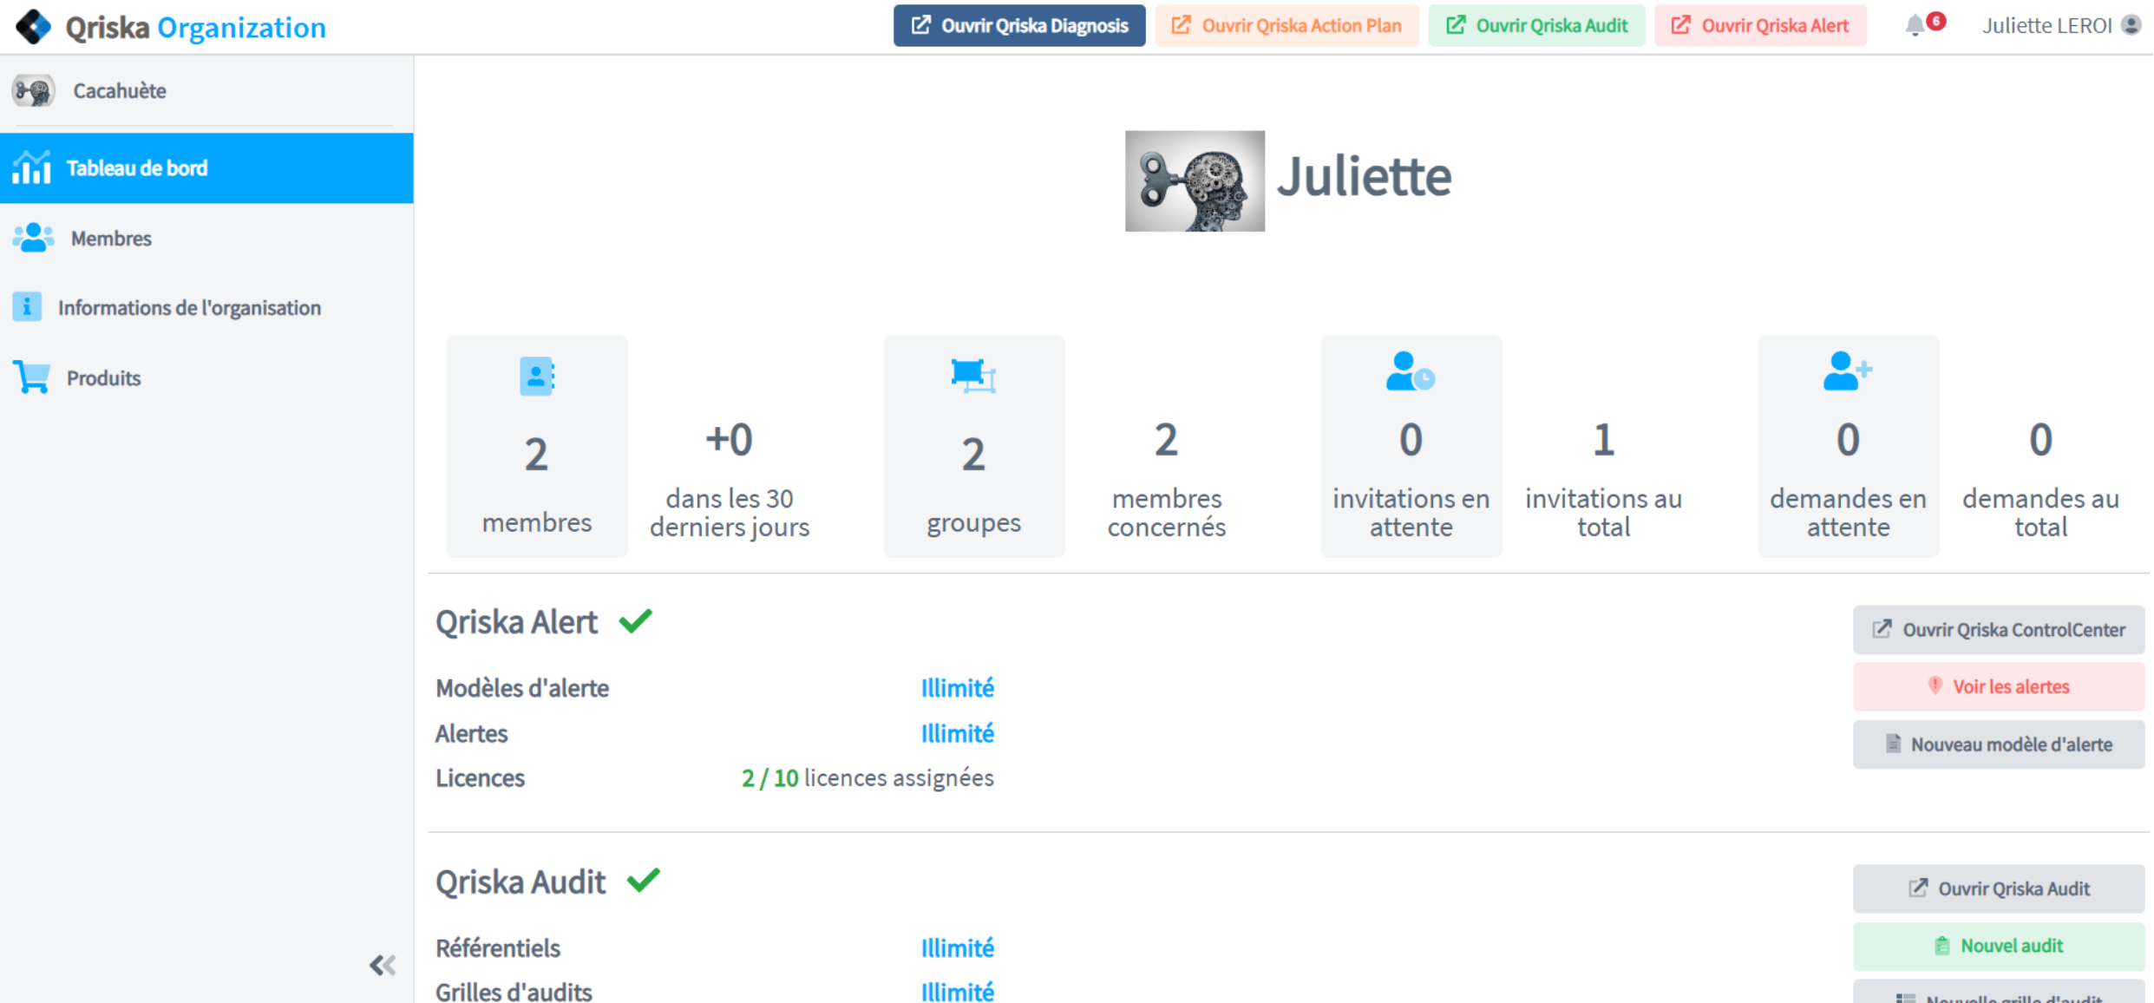Click the Qriska Audit section heading
The height and width of the screenshot is (1003, 2154).
pyautogui.click(x=520, y=882)
